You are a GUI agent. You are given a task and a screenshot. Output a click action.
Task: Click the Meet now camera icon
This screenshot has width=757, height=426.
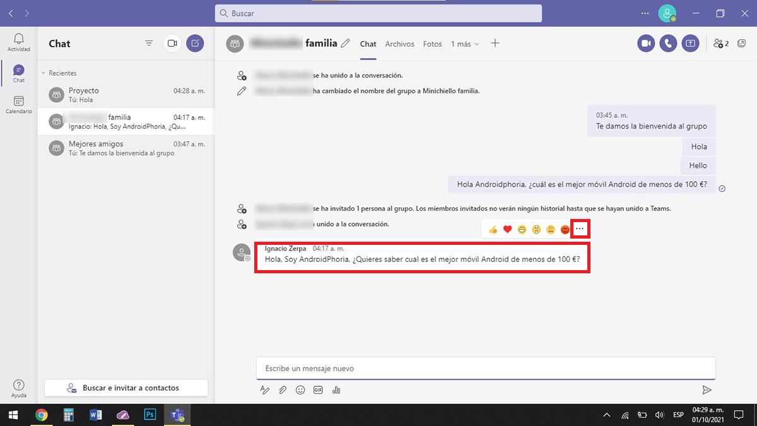[172, 43]
